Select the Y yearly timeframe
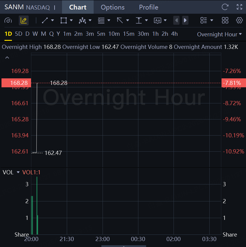 point(58,34)
